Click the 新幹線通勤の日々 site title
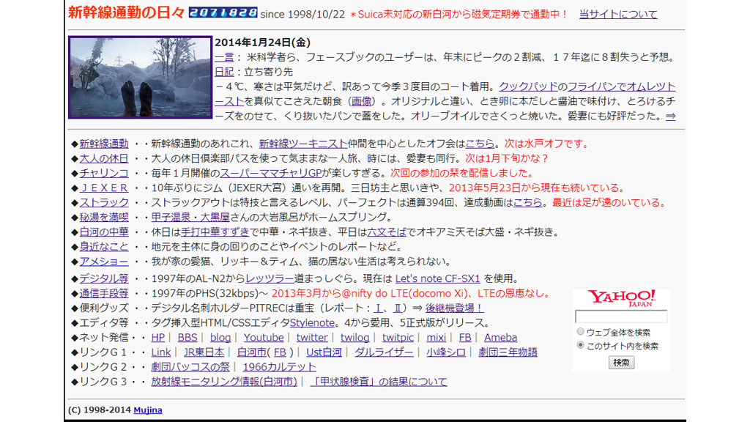 126,13
